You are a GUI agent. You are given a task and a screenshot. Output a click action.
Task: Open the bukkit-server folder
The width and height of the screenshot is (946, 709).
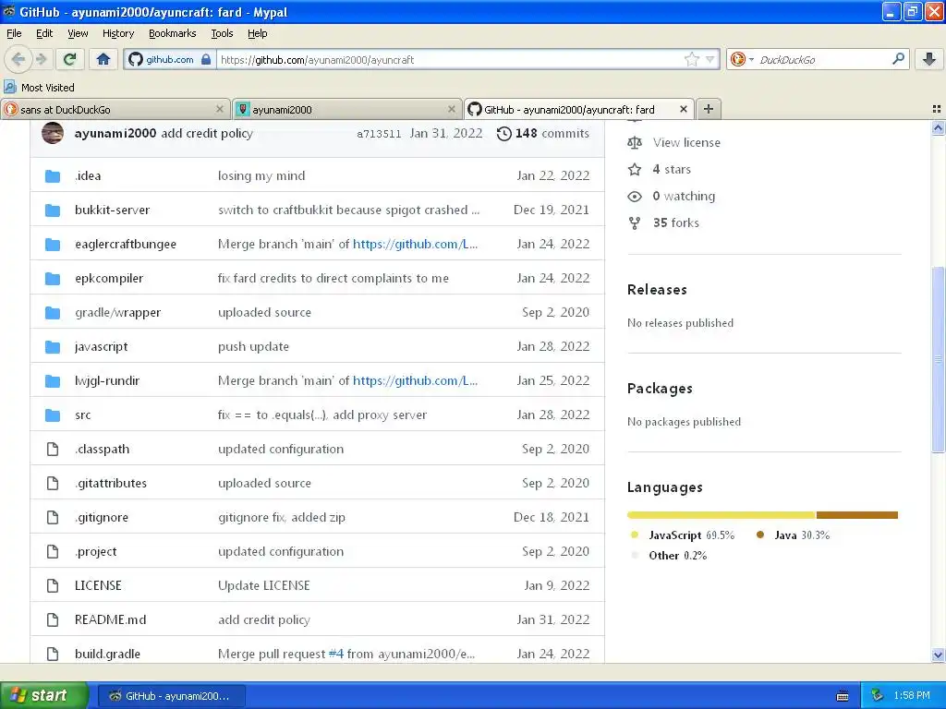click(x=112, y=210)
